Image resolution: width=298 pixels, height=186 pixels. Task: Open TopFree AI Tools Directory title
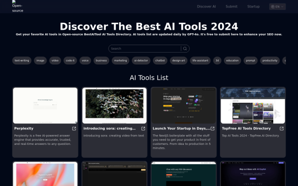tap(246, 128)
